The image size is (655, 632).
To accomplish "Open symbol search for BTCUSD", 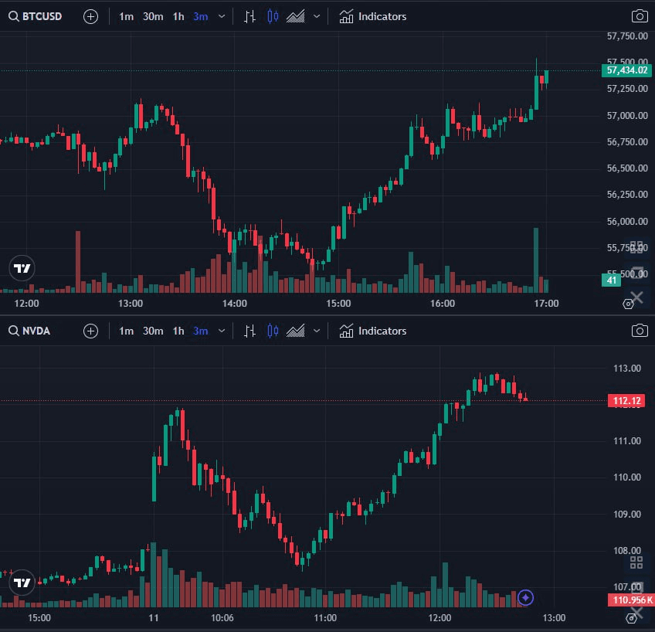I will (x=35, y=17).
